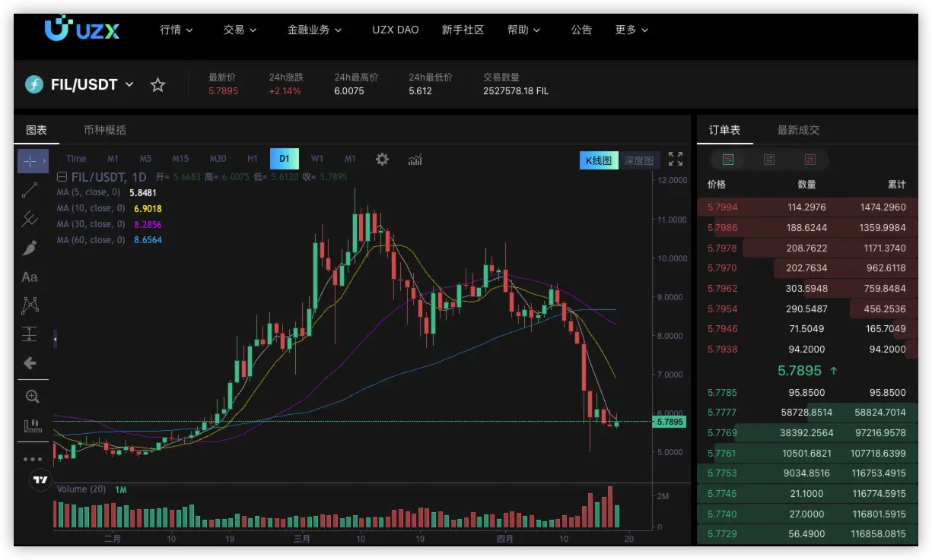Toggle fullscreen chart mode
The width and height of the screenshot is (932, 560).
point(675,159)
